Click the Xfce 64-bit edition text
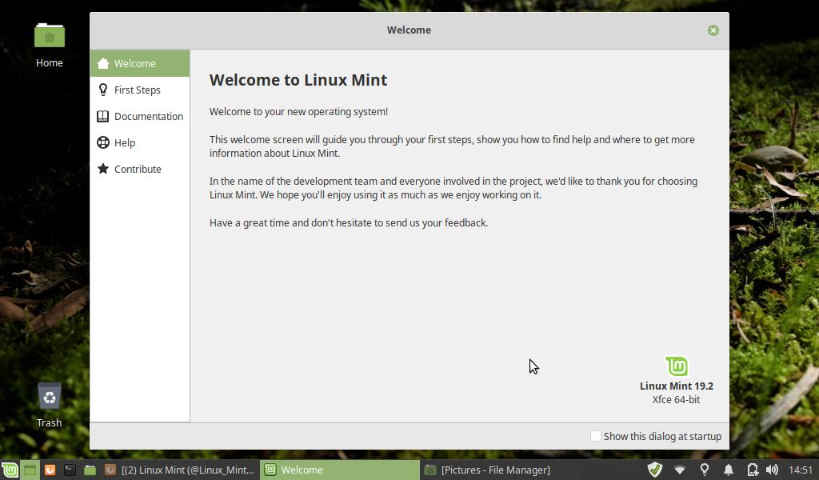 point(676,399)
